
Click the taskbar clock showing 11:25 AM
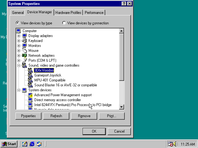click(188, 144)
